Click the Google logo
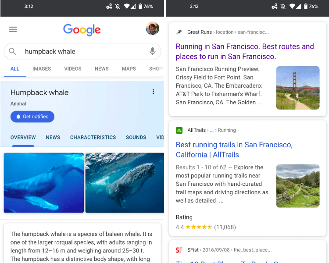This screenshot has width=329, height=263. pos(82,29)
